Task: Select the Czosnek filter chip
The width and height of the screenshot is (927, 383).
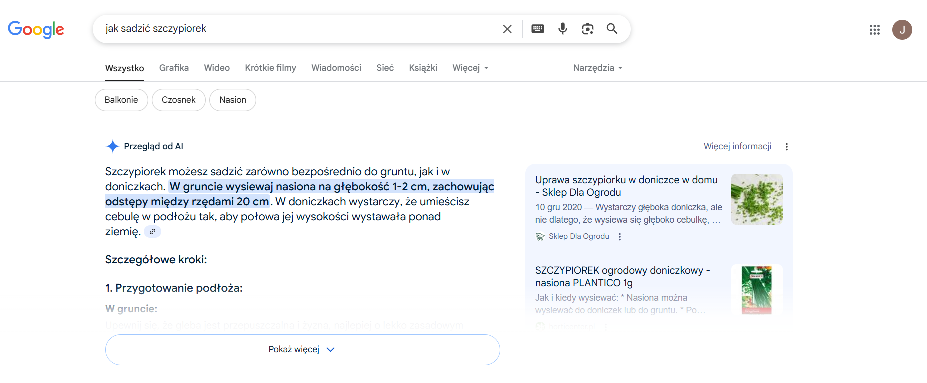Action: [x=178, y=100]
